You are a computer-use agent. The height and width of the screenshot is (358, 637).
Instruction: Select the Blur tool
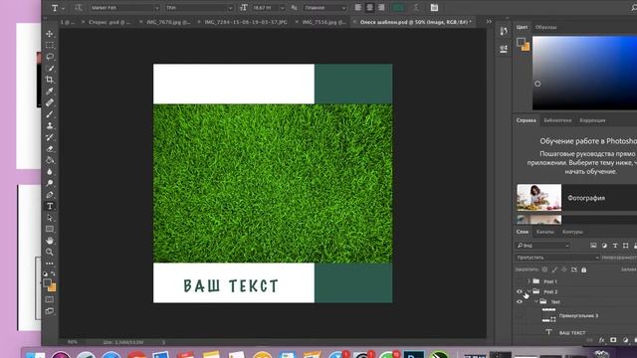coord(50,172)
